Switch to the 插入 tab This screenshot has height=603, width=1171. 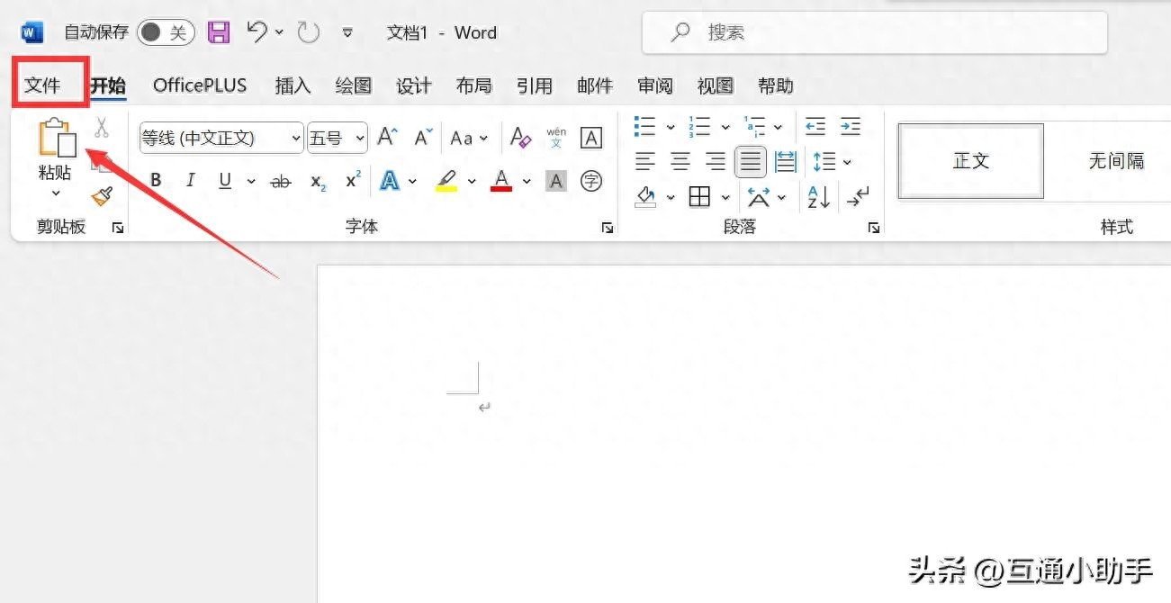coord(293,85)
